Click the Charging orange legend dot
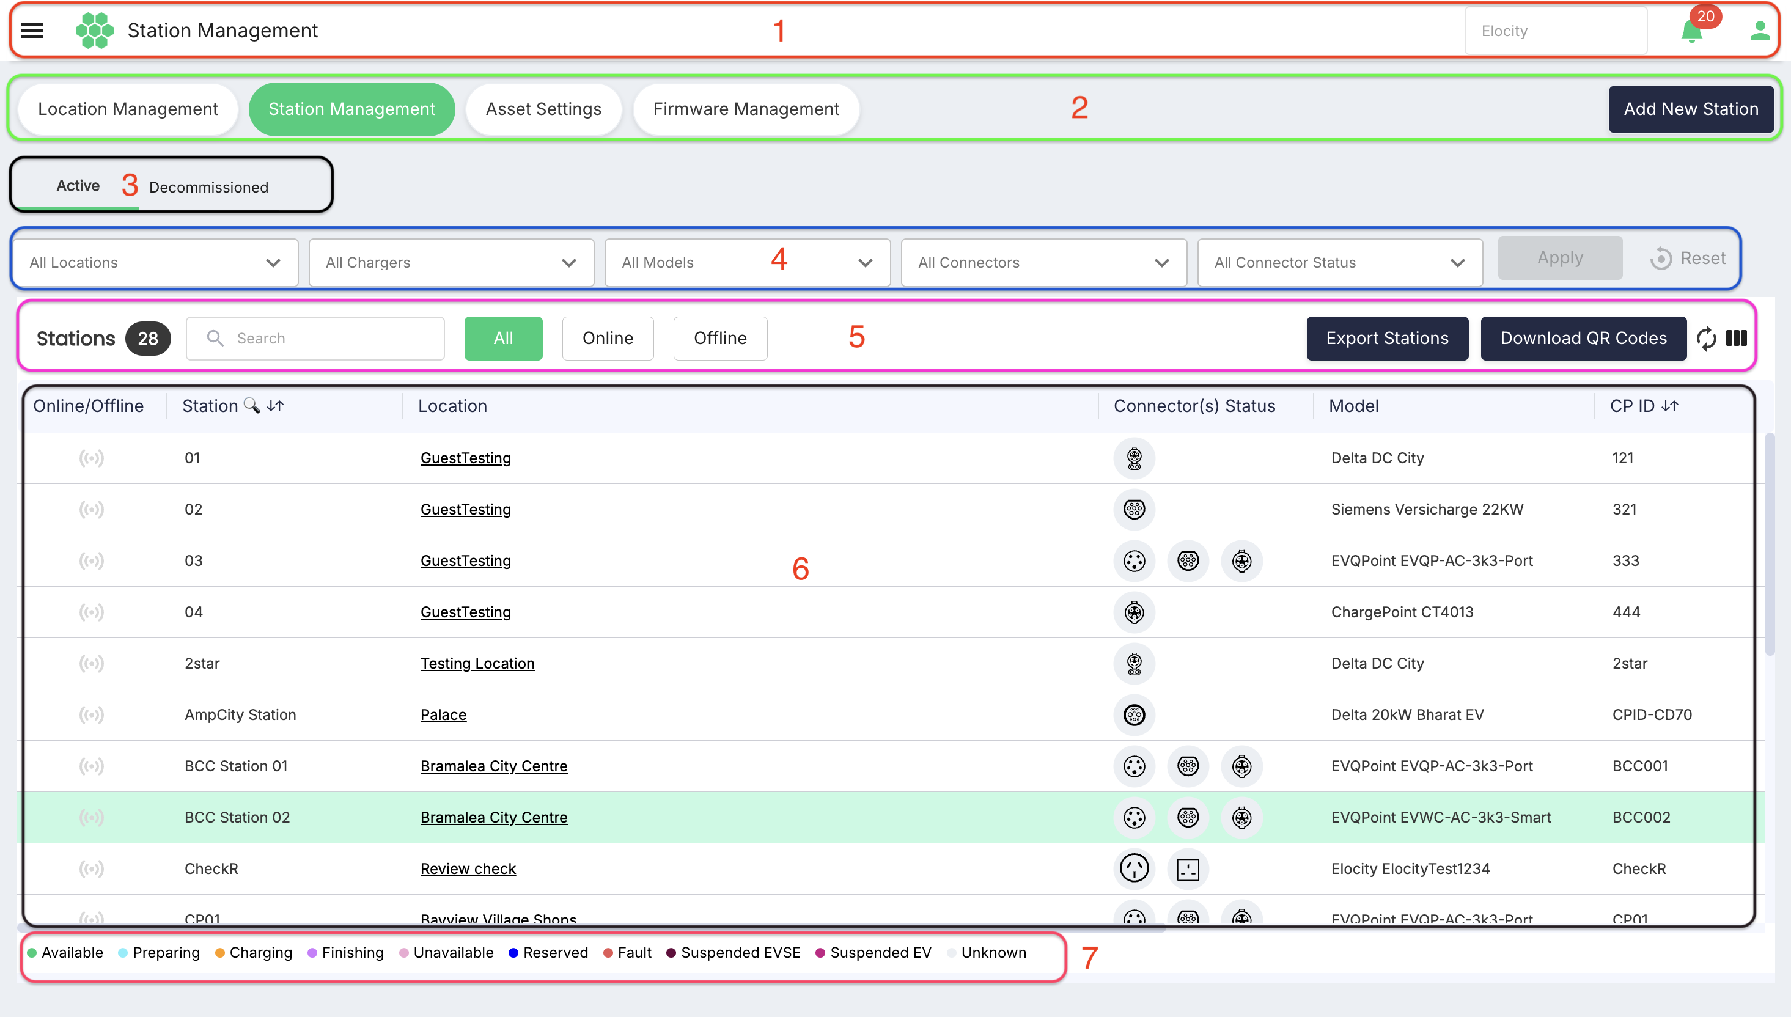 (219, 953)
